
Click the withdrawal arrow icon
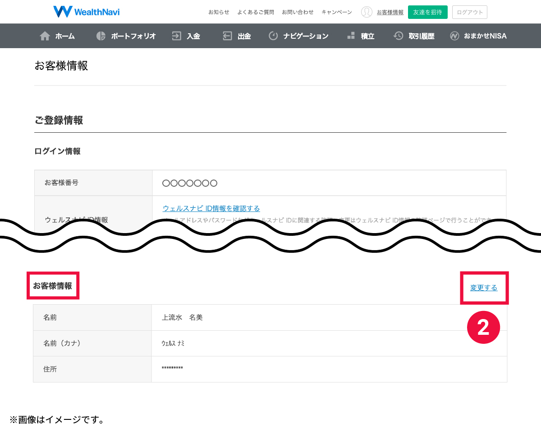click(x=228, y=36)
